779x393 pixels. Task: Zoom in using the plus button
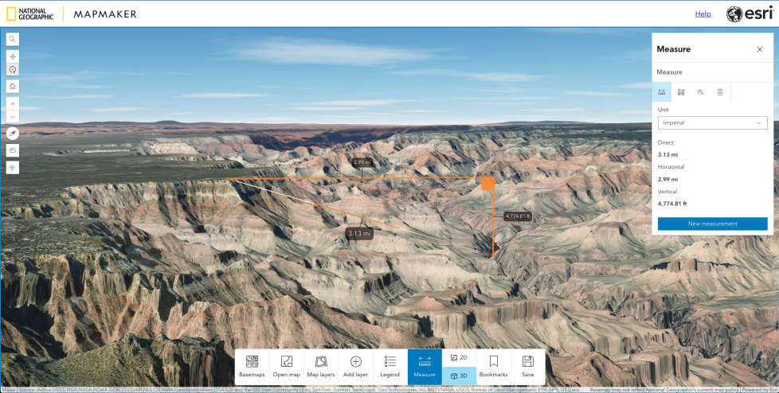[x=13, y=103]
